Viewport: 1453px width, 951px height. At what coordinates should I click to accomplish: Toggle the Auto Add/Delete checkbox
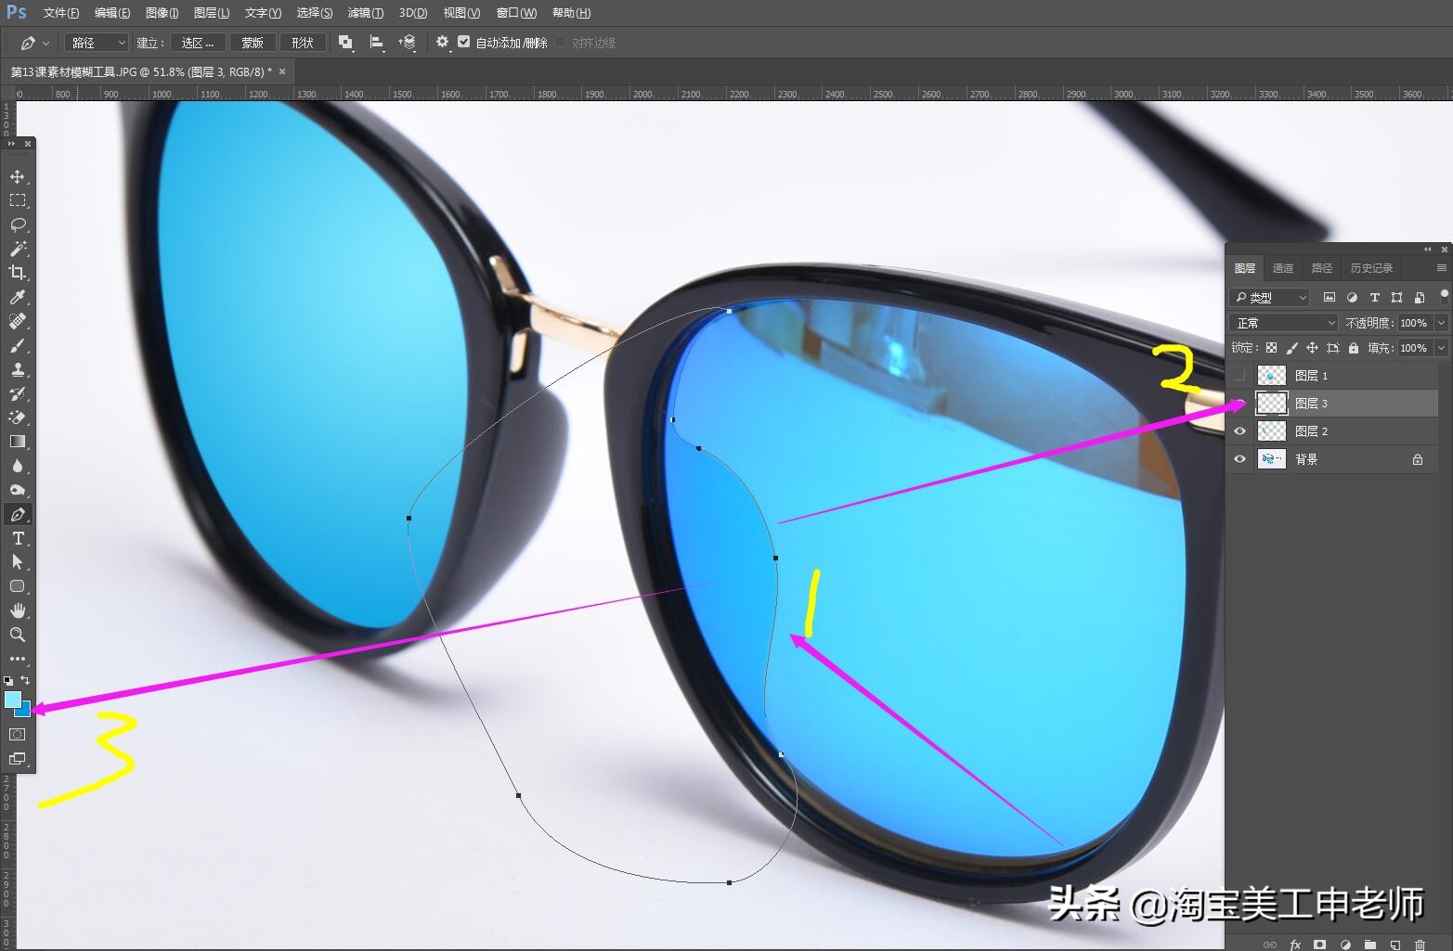click(x=464, y=43)
